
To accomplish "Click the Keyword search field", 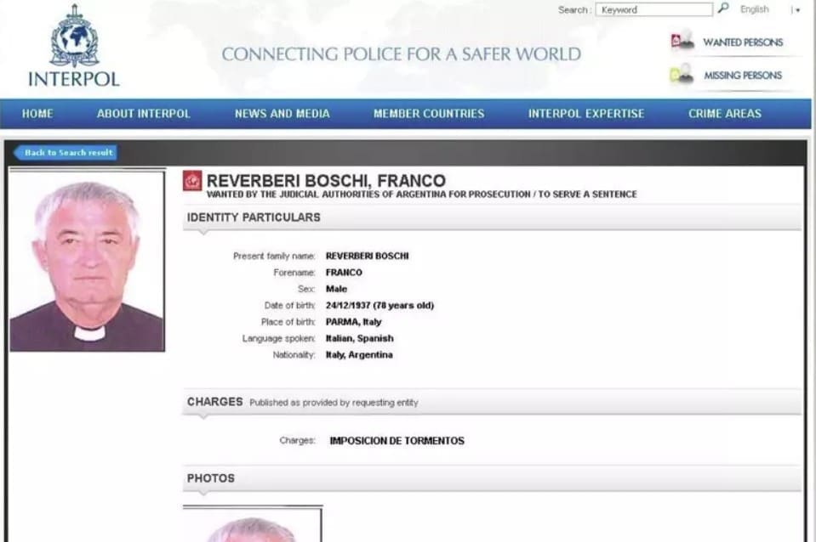I will click(654, 9).
